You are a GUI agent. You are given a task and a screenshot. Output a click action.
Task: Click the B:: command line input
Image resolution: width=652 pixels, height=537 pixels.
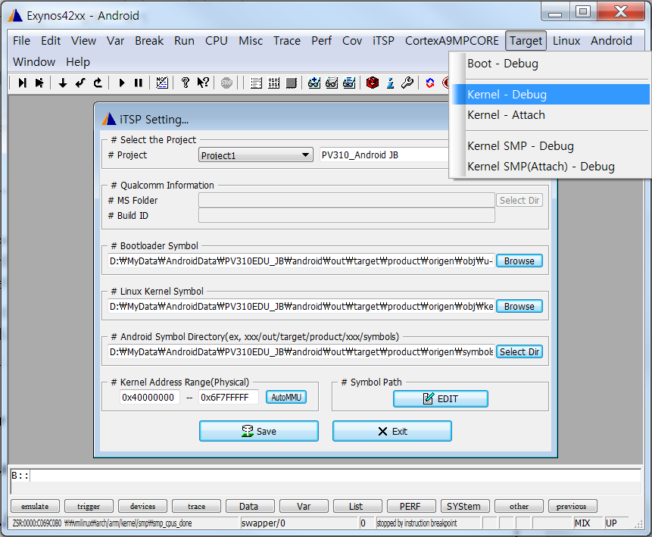(333, 476)
